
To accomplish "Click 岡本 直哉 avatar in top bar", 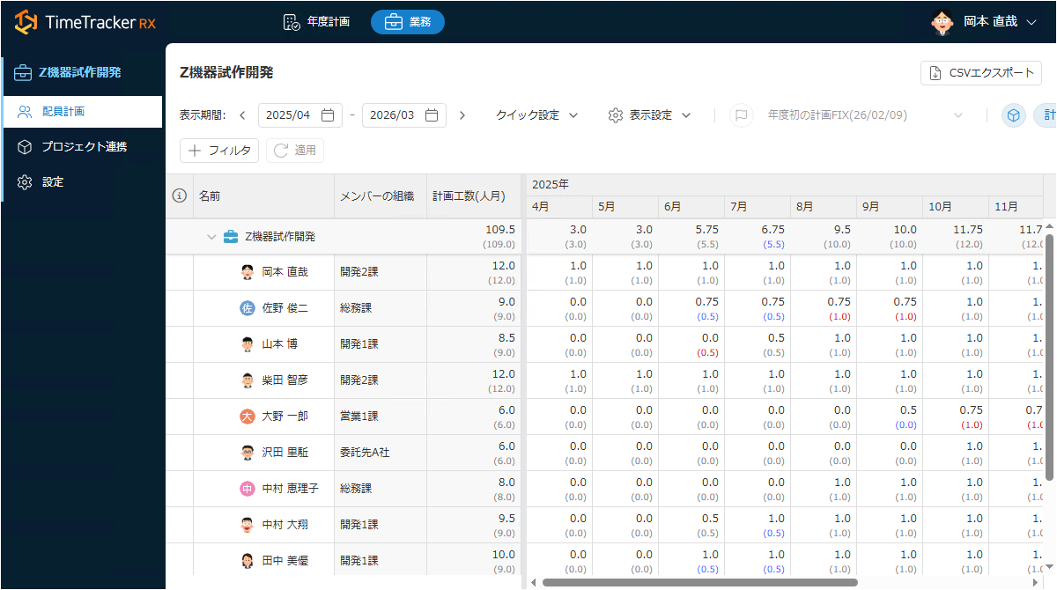I will point(942,22).
